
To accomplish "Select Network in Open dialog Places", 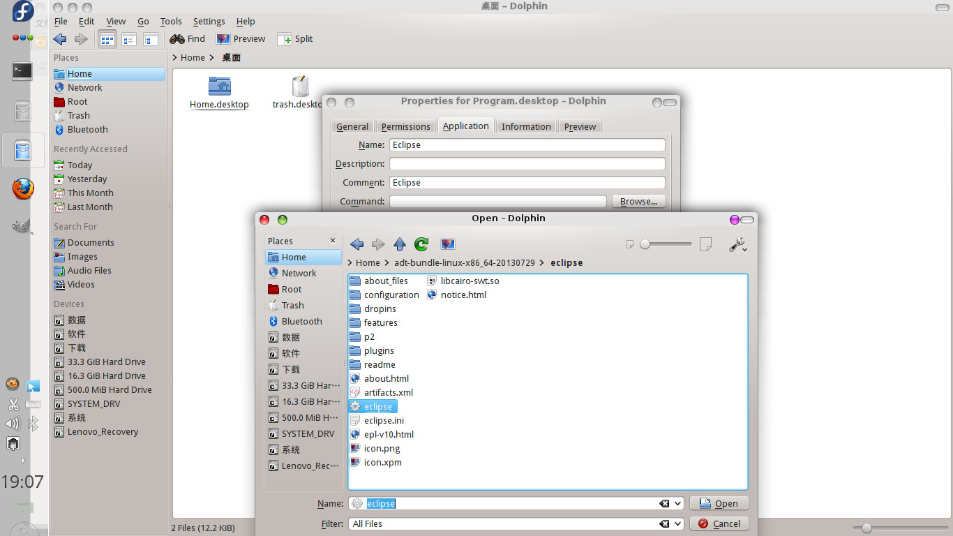I will click(x=299, y=273).
